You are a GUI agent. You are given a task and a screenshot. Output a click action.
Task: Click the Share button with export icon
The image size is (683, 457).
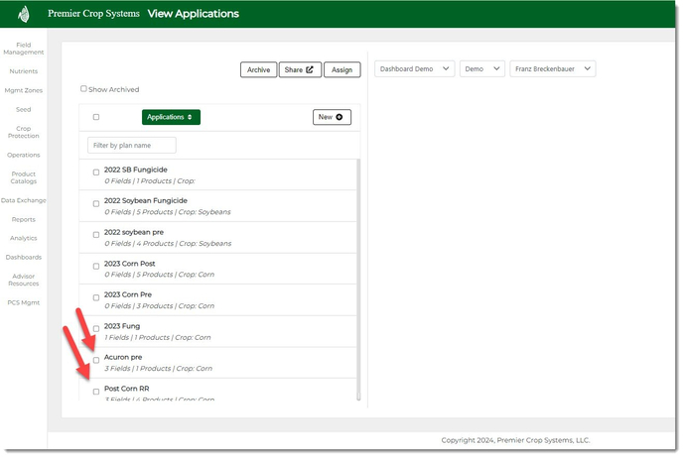(x=299, y=69)
